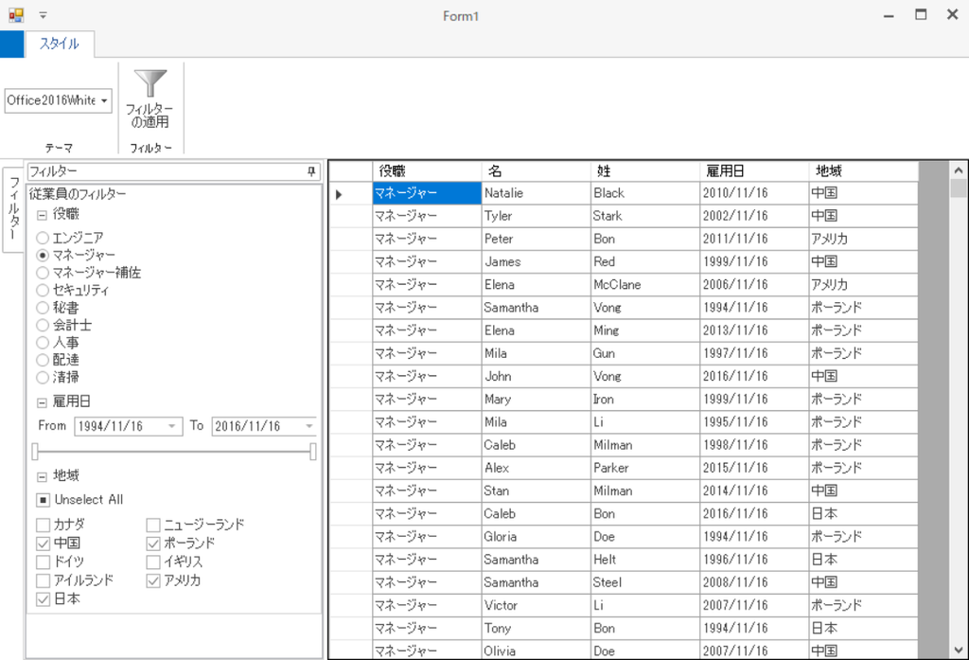Click the vertical フィルター side tab
The height and width of the screenshot is (660, 969).
click(x=13, y=209)
